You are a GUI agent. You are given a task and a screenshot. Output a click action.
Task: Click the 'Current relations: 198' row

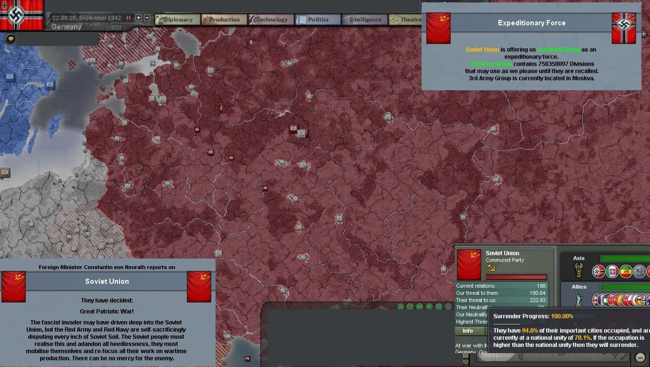[x=501, y=286]
